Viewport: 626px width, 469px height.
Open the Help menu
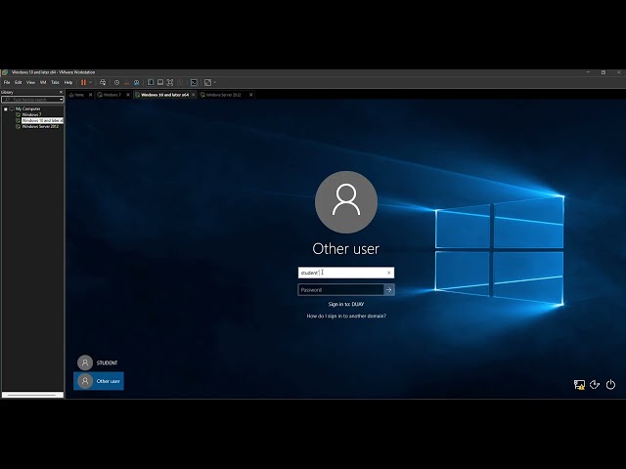click(68, 82)
